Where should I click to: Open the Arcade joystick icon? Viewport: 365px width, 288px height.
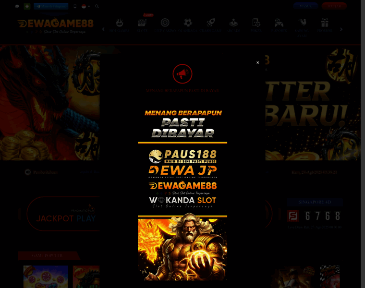[233, 23]
